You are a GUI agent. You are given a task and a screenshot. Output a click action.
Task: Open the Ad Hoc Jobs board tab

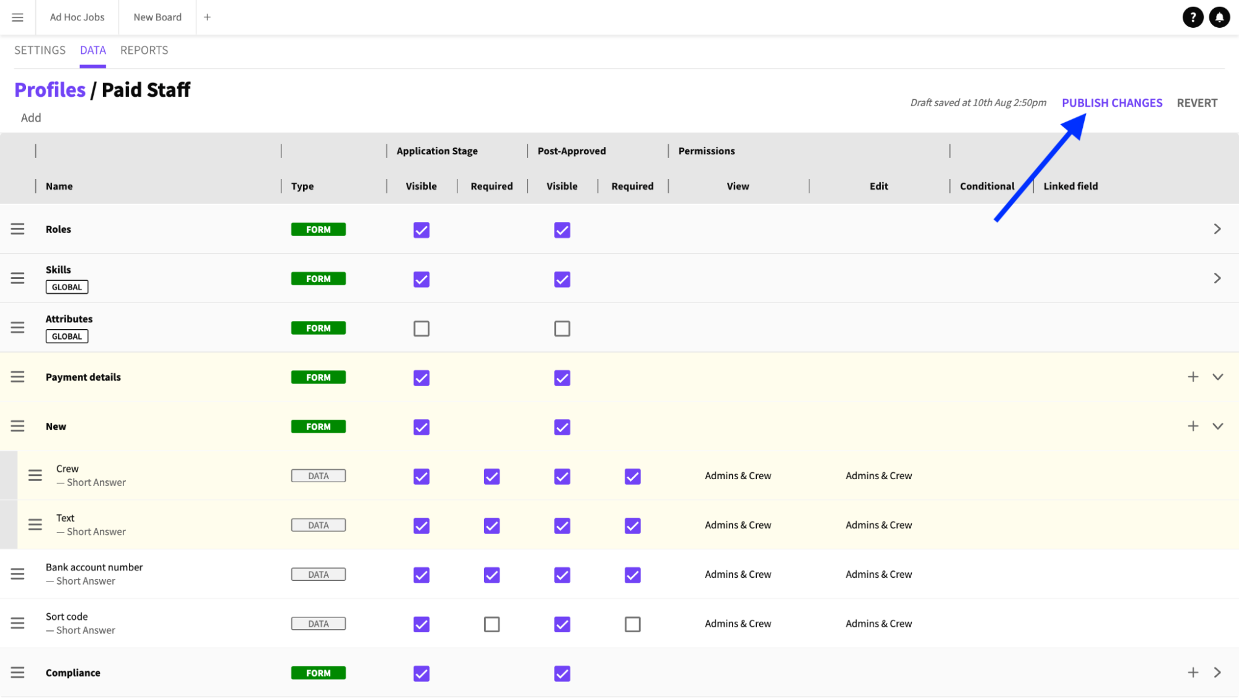tap(77, 17)
